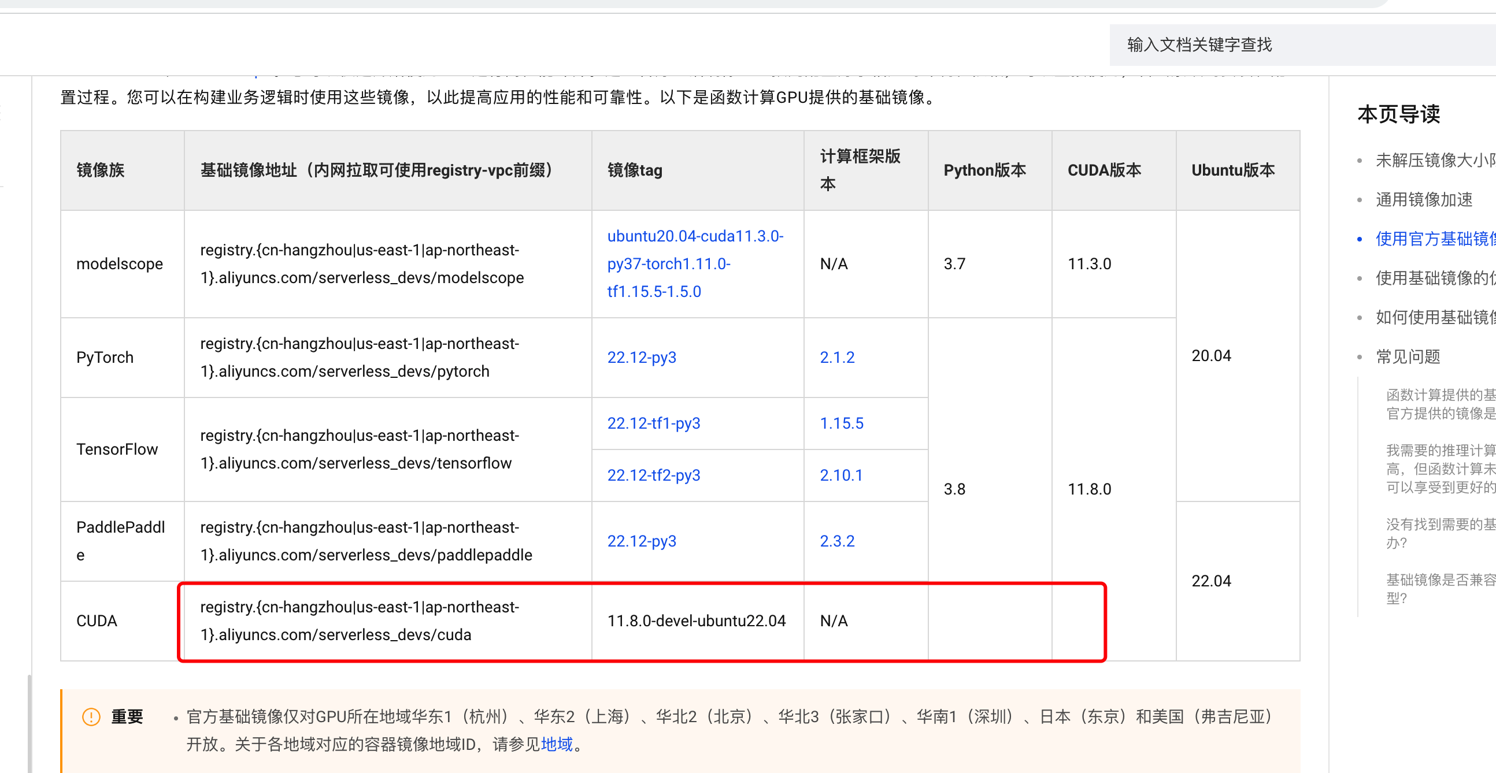Open FAQ item 函数计算提供的基础镜像
The image size is (1496, 773).
point(1441,404)
